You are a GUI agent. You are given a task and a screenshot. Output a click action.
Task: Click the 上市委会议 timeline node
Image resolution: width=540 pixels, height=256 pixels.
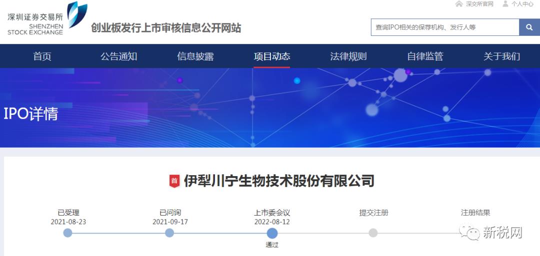click(272, 234)
